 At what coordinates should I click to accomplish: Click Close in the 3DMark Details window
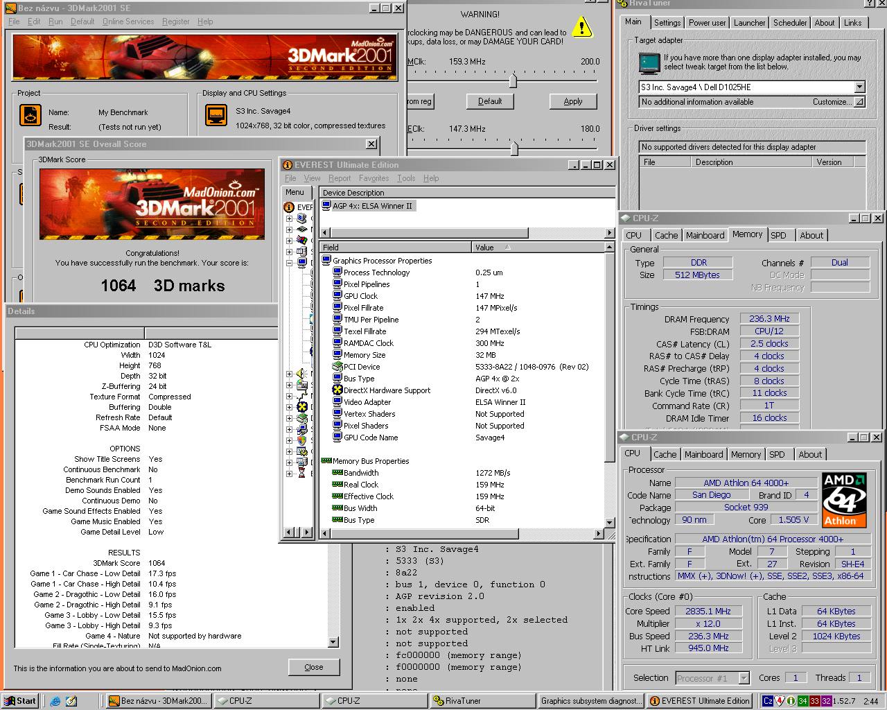coord(314,667)
